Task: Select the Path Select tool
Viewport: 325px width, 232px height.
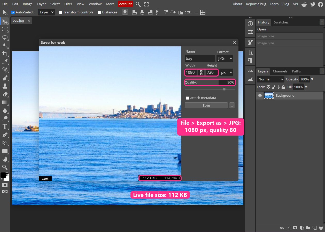Action: coord(5,143)
